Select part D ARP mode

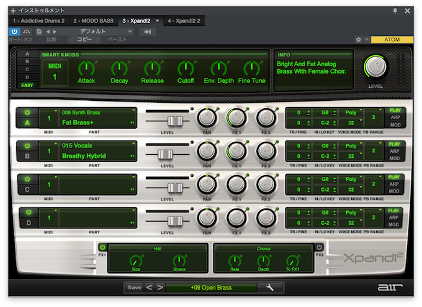pyautogui.click(x=393, y=217)
